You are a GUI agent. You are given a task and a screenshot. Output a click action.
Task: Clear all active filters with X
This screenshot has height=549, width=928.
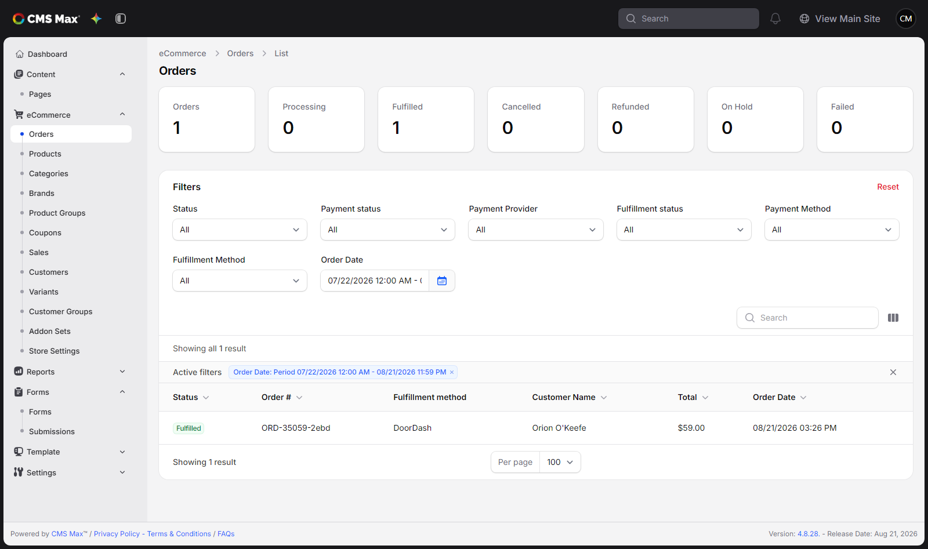pos(893,372)
